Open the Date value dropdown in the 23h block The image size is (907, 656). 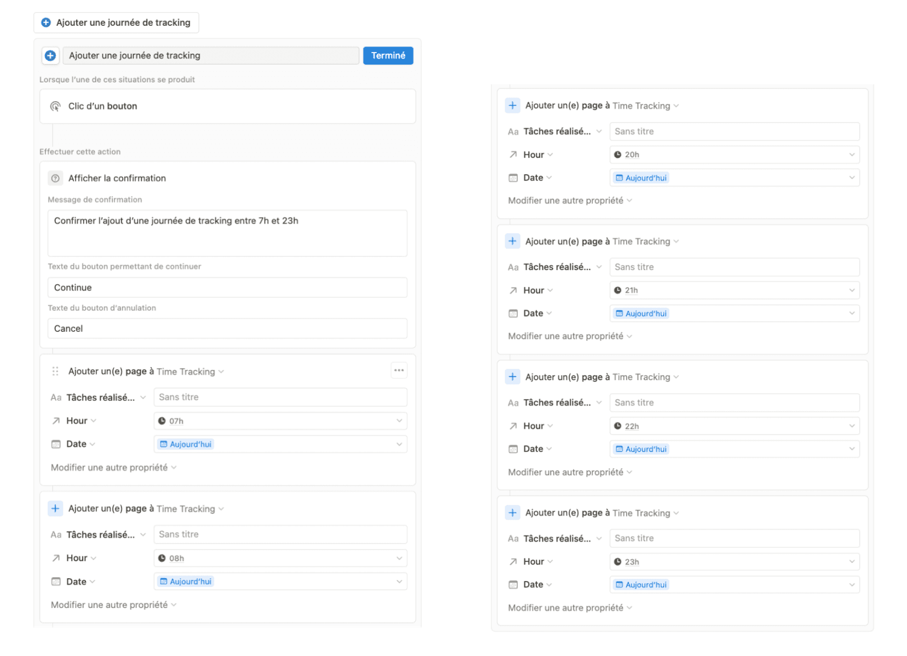(734, 585)
